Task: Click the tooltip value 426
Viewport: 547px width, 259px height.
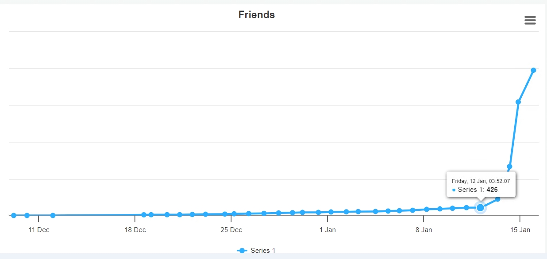Action: pos(492,190)
